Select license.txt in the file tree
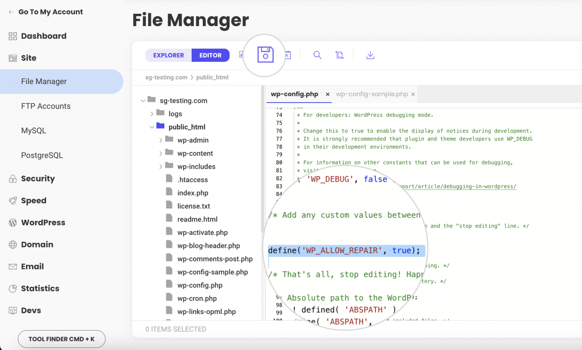This screenshot has height=350, width=582. [x=193, y=206]
